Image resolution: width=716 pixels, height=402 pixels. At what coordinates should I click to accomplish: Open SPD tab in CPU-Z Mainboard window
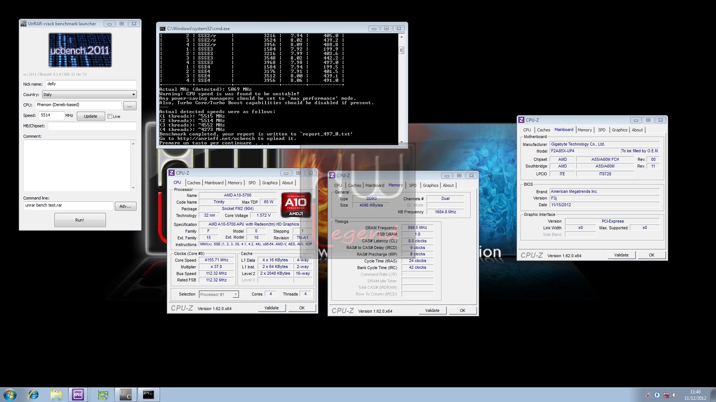pos(602,130)
